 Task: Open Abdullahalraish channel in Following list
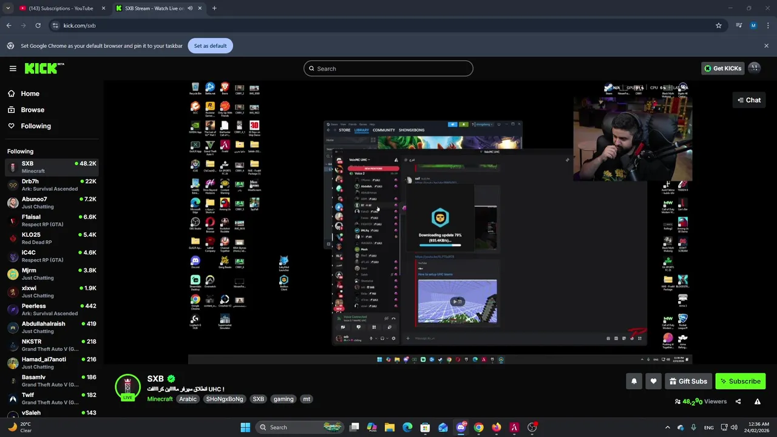52,327
